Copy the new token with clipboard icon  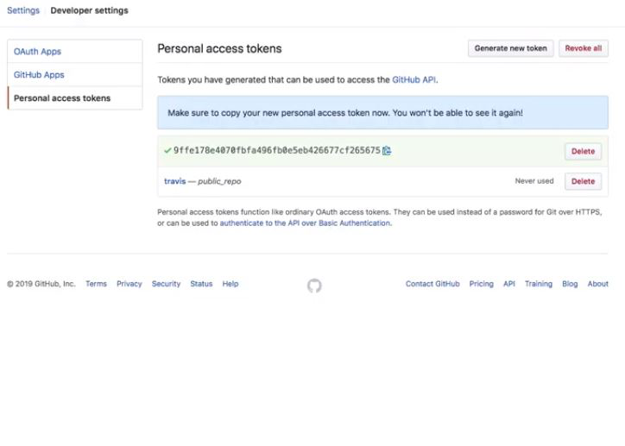click(x=388, y=151)
